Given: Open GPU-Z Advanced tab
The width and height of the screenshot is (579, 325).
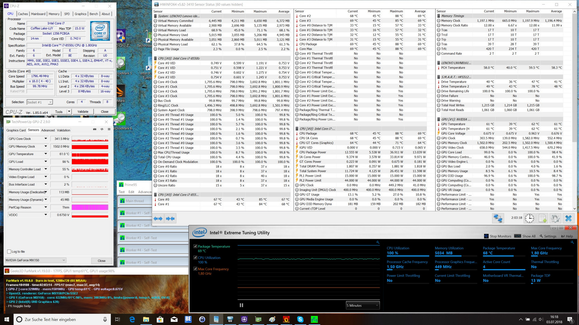Looking at the screenshot, I should coord(48,130).
